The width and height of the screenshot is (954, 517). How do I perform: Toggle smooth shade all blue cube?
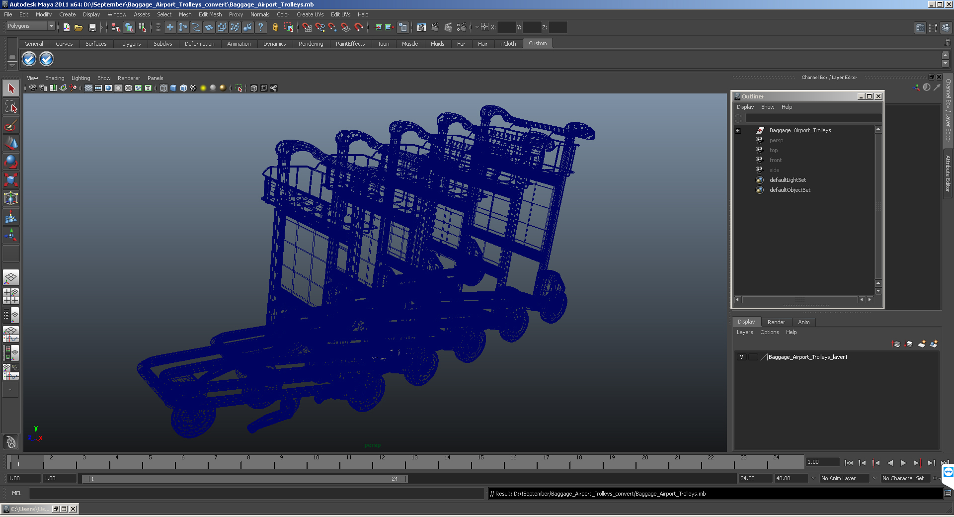point(173,88)
